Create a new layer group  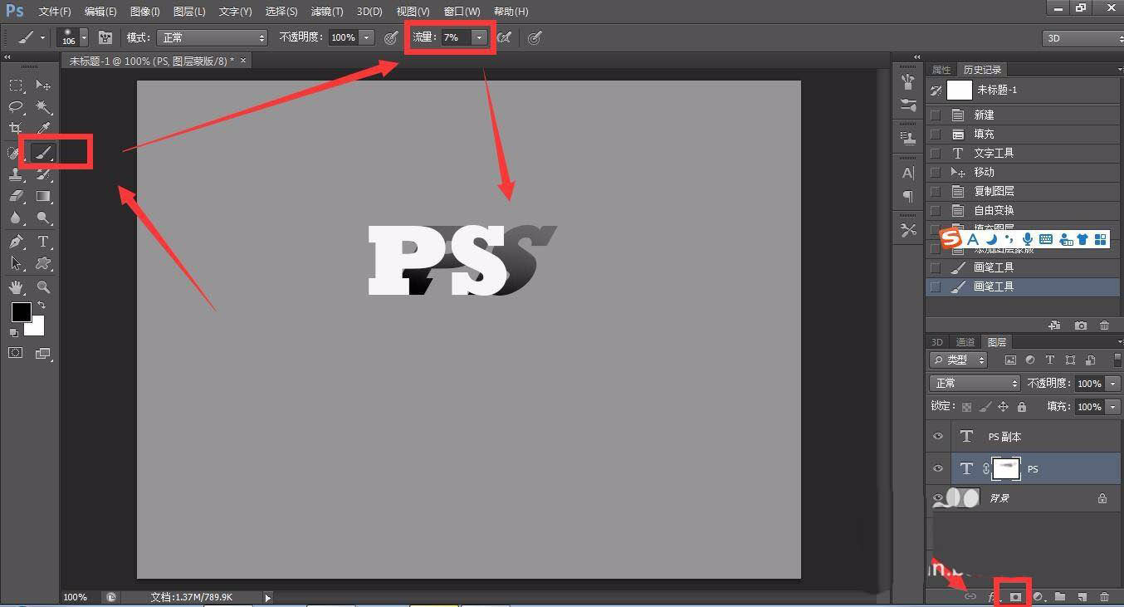(1060, 596)
